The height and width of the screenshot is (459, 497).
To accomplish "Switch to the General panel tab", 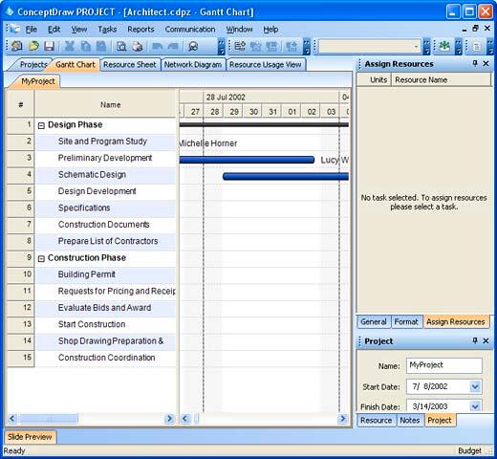I will pyautogui.click(x=374, y=321).
